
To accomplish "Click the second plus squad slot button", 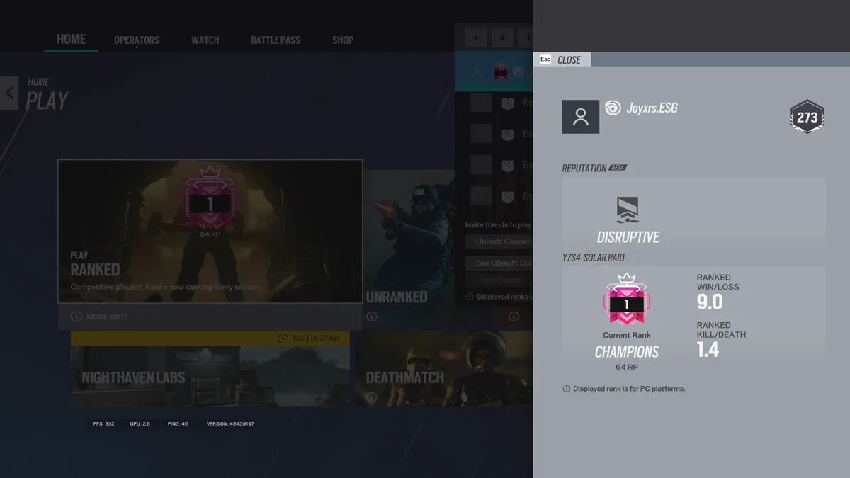I will click(501, 38).
